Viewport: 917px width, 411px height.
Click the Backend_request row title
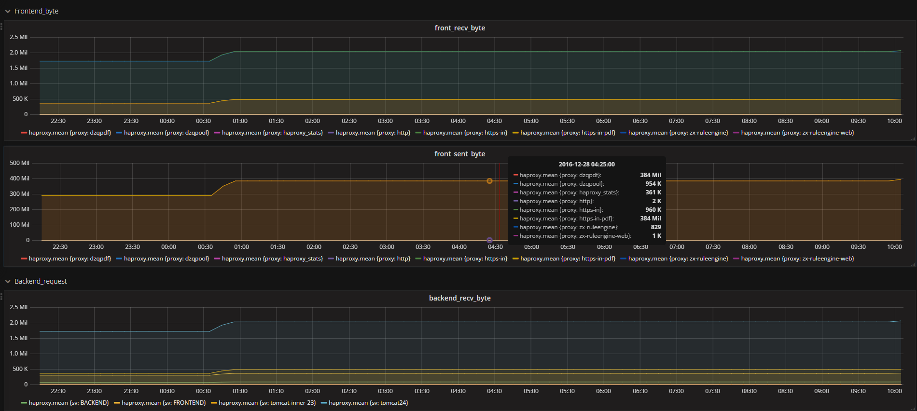click(41, 281)
